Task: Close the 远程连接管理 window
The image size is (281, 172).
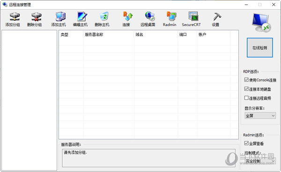Action: tap(274, 5)
